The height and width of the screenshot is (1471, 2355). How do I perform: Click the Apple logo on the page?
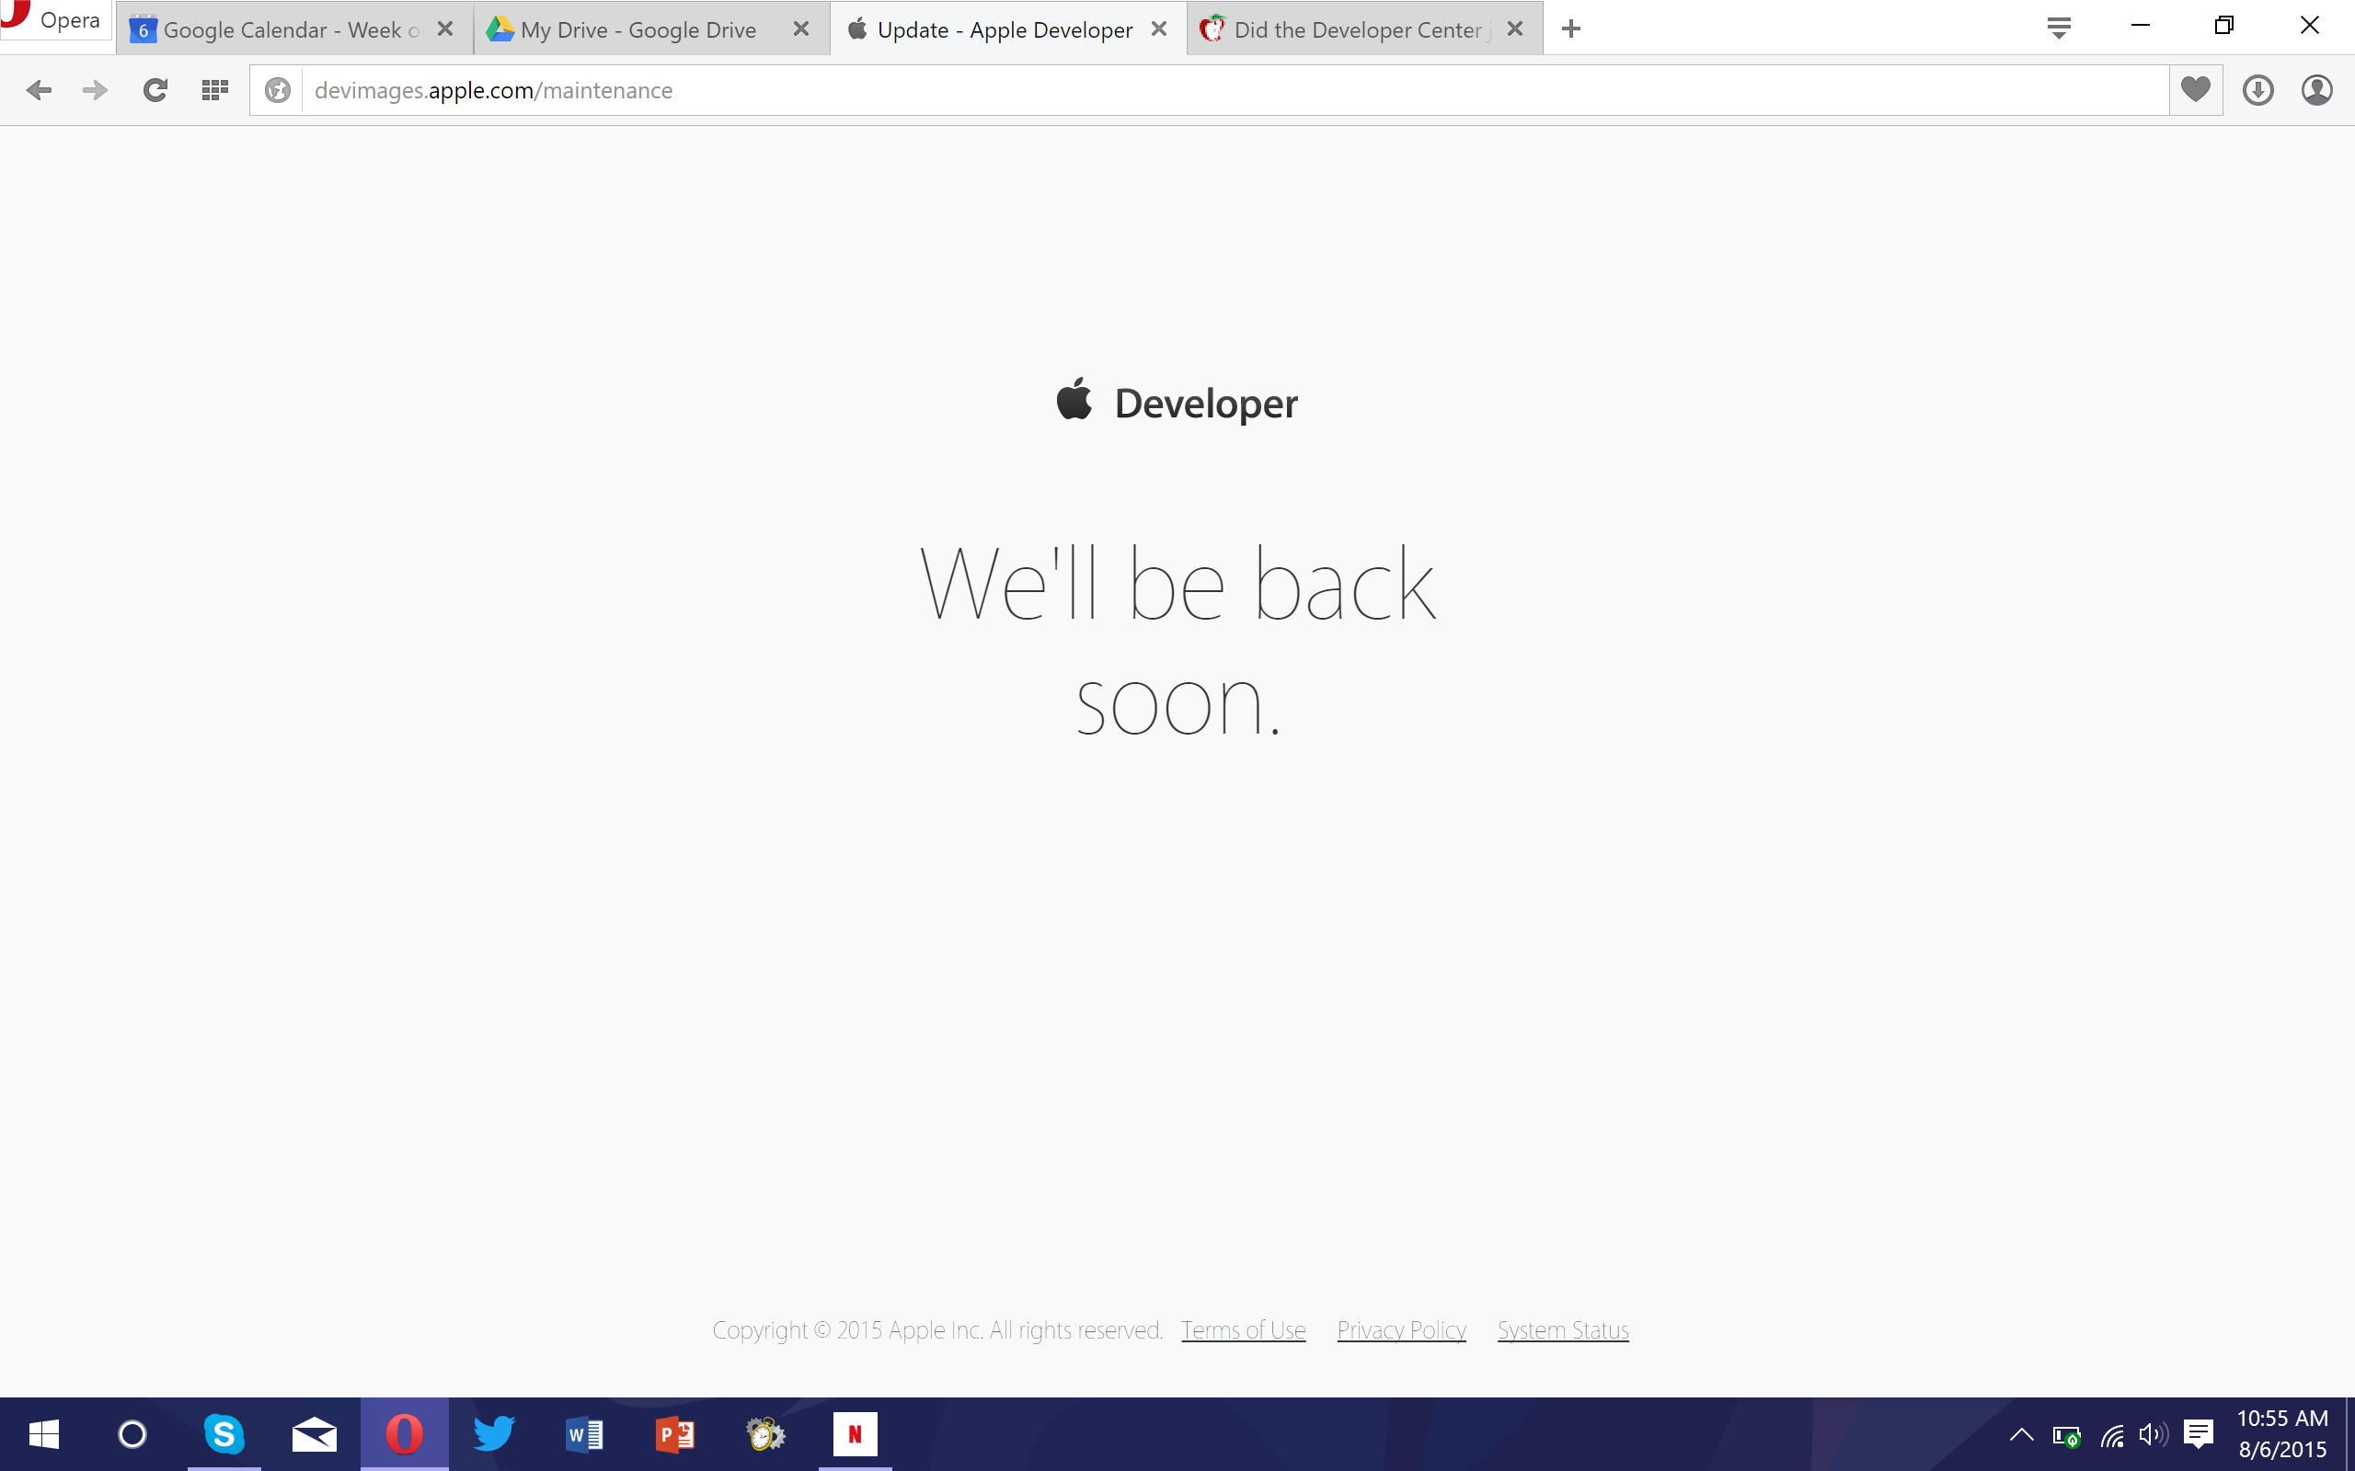coord(1074,399)
